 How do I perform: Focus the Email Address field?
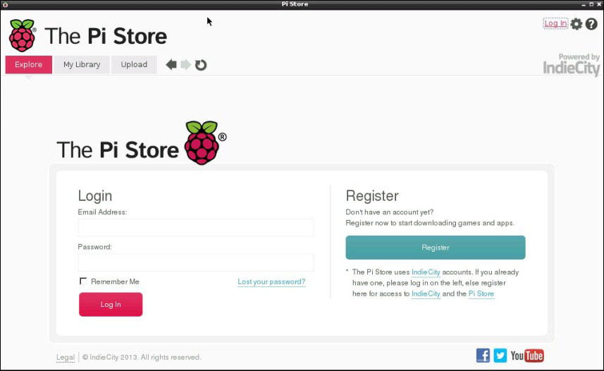(x=196, y=228)
